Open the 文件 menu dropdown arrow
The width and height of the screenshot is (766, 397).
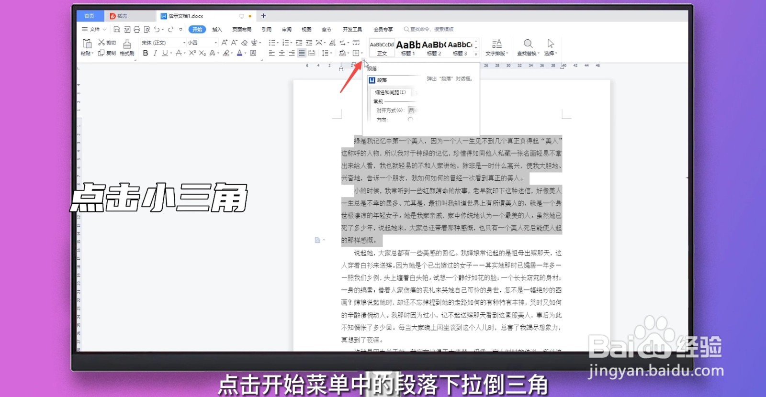[104, 29]
